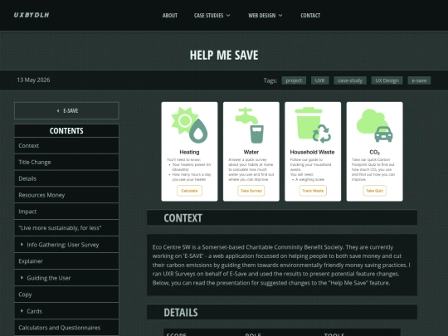Jump to "Live more sustainably, for less"
Screen dimensions: 448x336
click(x=66, y=228)
